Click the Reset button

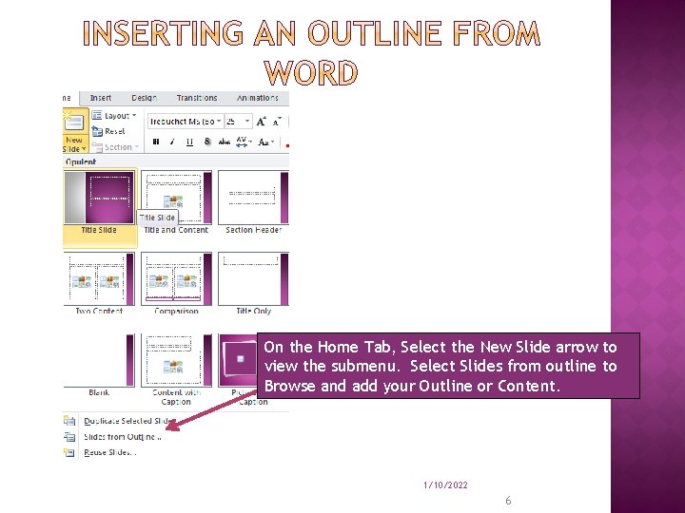click(x=108, y=131)
